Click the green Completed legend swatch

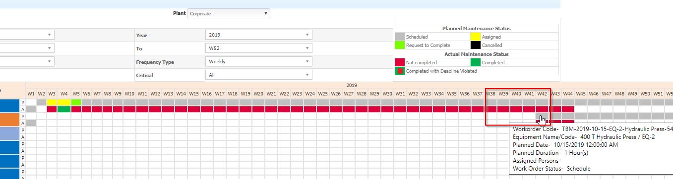point(475,62)
